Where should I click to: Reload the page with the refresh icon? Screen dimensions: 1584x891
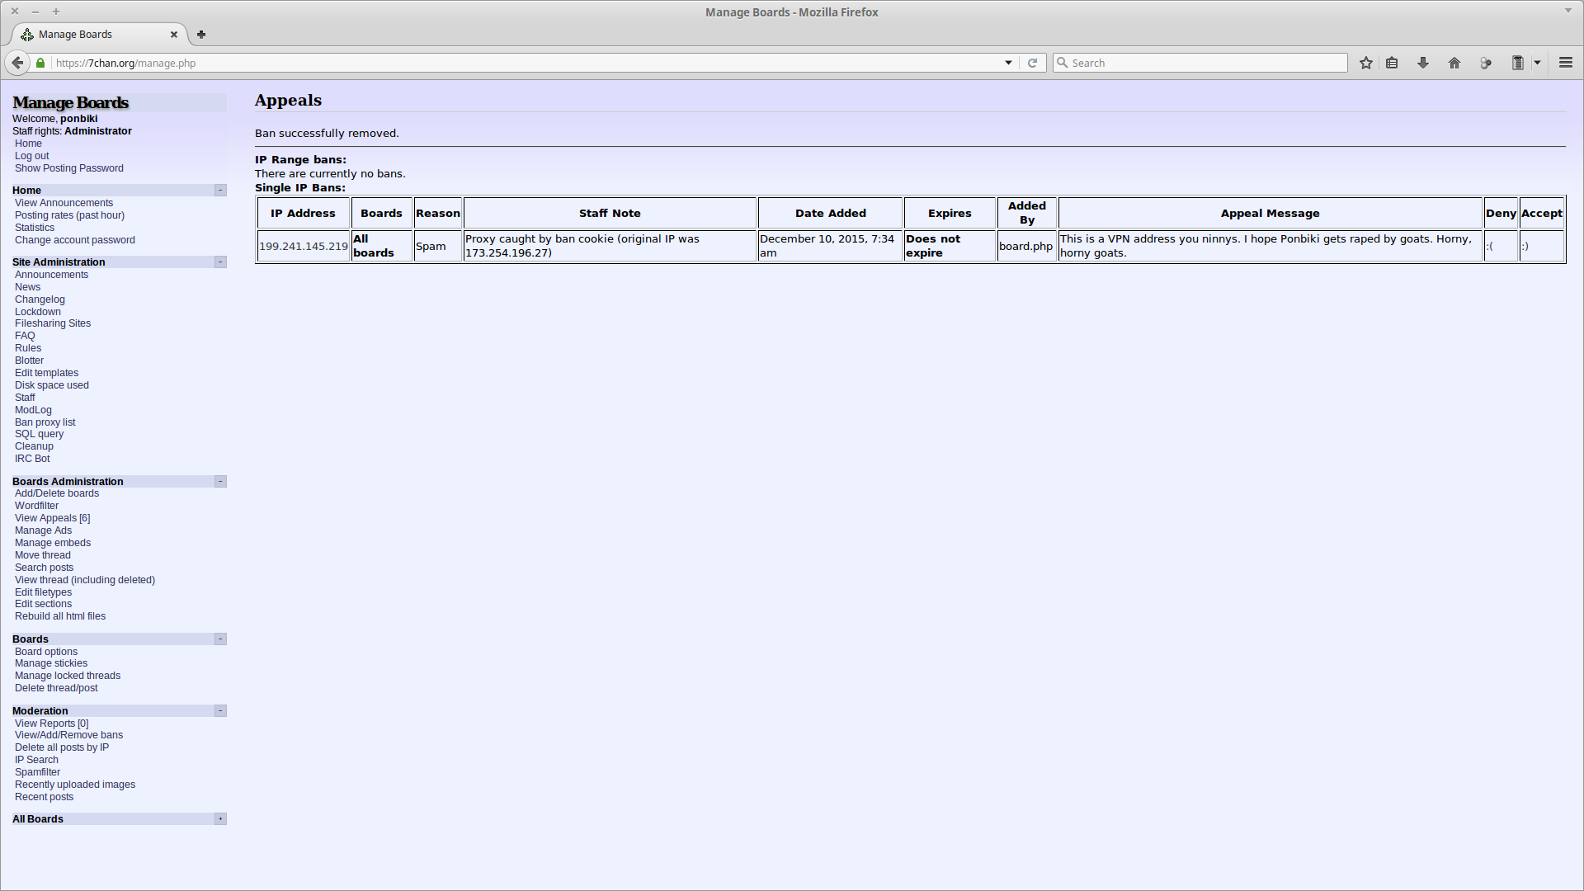[1032, 63]
